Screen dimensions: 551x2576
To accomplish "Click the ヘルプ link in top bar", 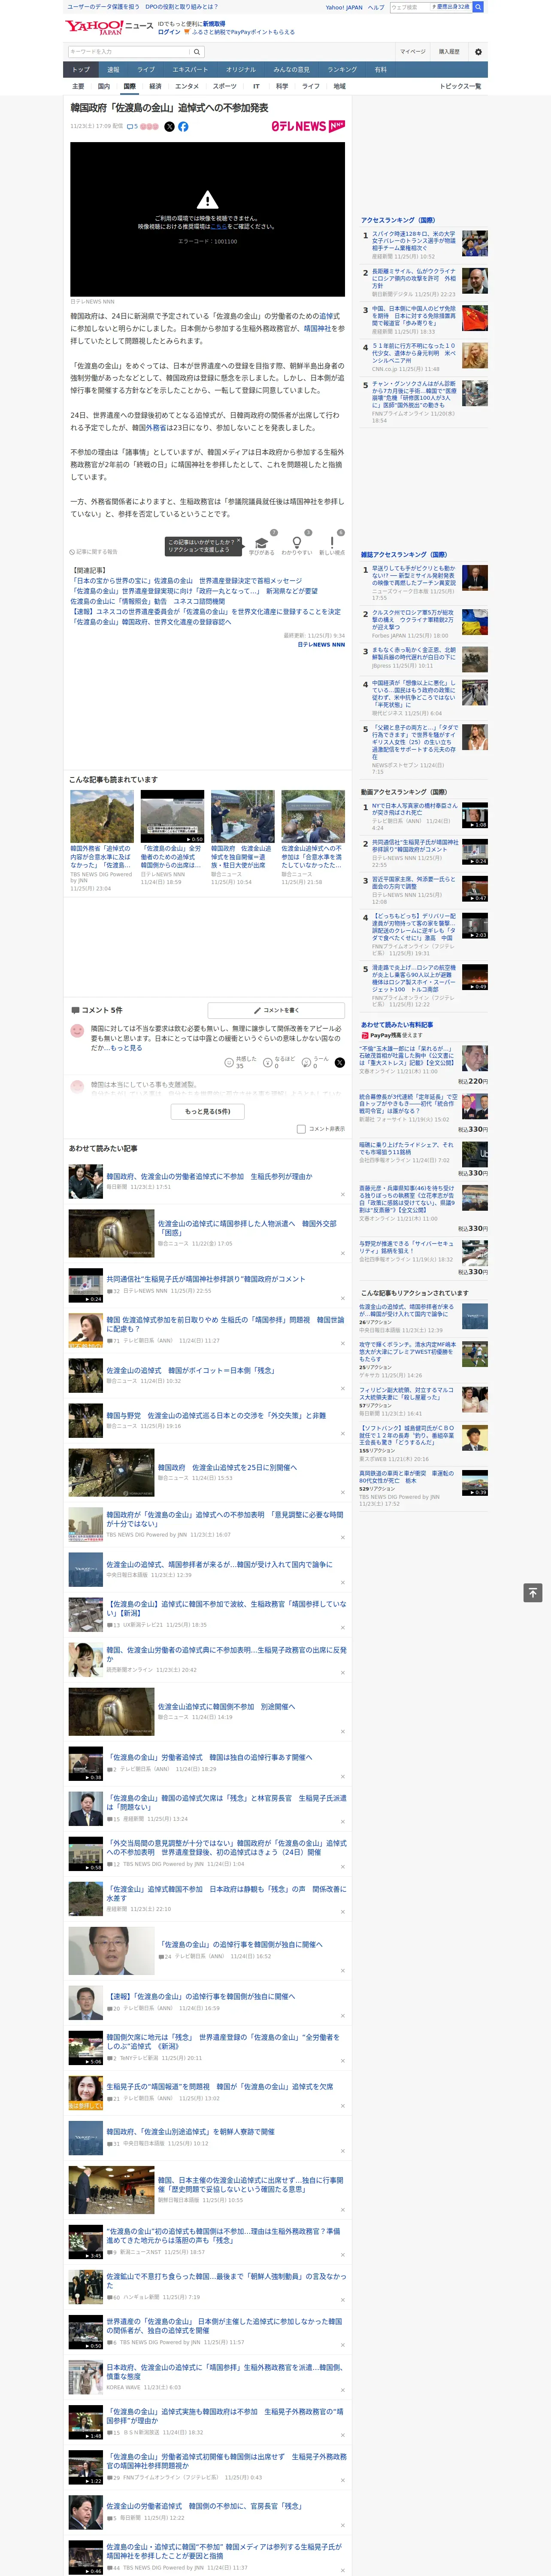I will (376, 7).
